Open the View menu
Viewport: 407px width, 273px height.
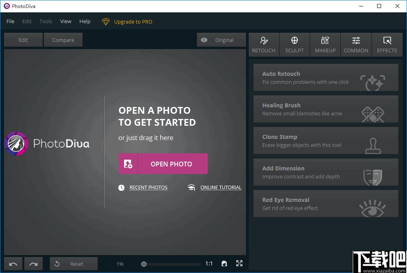(x=66, y=21)
